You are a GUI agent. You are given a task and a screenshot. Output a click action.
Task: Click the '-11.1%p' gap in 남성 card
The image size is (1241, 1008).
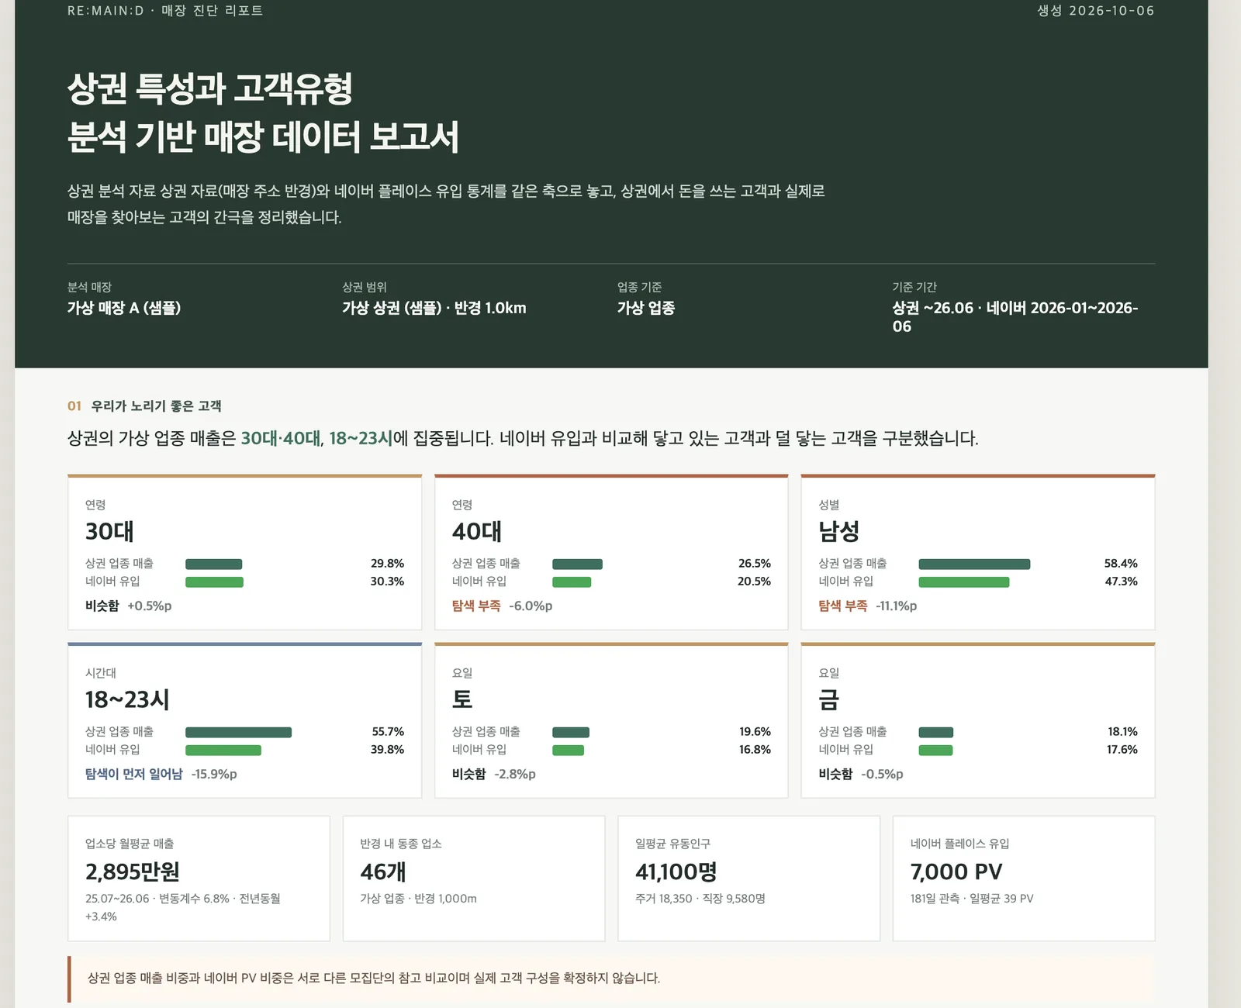(897, 606)
